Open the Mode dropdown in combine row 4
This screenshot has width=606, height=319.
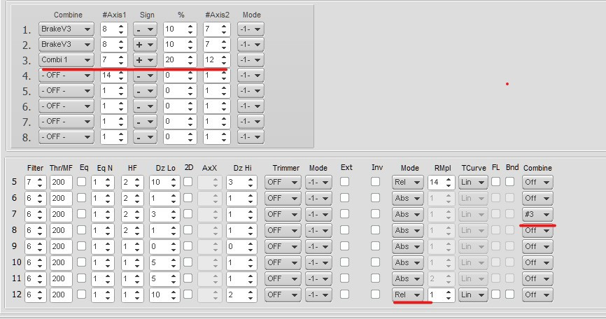[251, 76]
